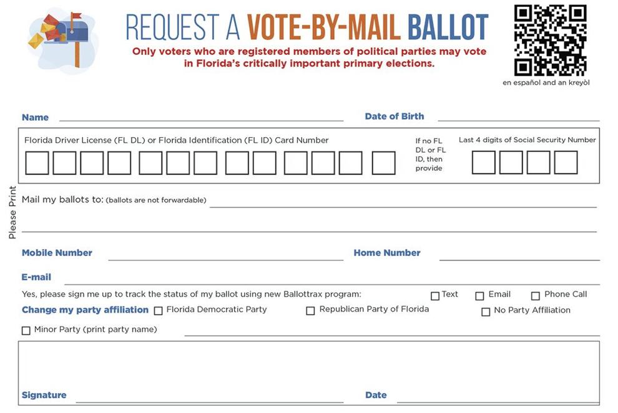Click the first driver license digit box
Image resolution: width=618 pixels, height=413 pixels.
37,163
